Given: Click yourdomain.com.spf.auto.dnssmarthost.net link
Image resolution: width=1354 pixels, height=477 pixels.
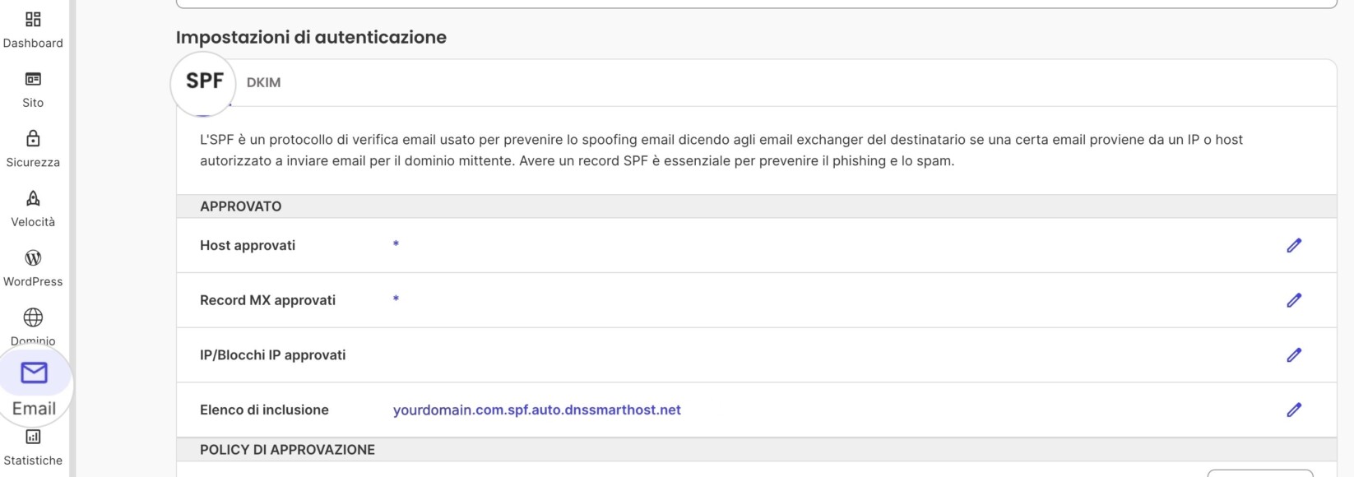Looking at the screenshot, I should (x=537, y=410).
